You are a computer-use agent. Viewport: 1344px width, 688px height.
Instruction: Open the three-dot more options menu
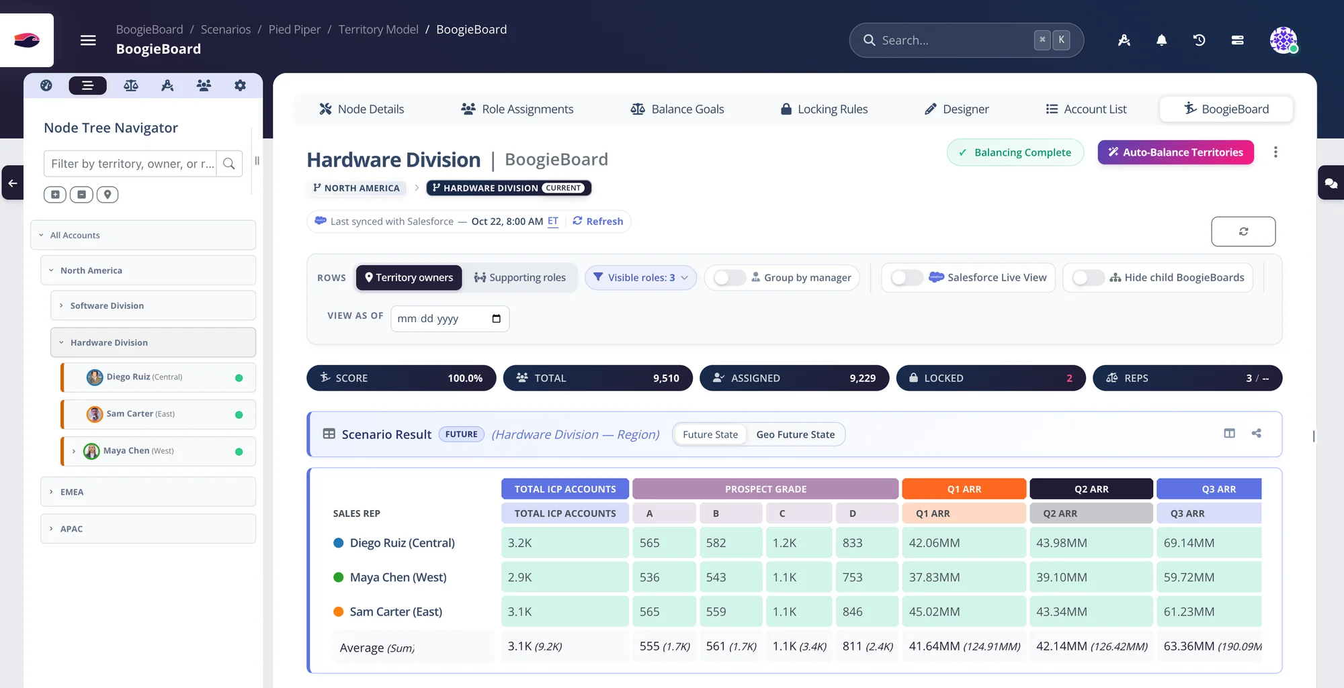pyautogui.click(x=1275, y=152)
